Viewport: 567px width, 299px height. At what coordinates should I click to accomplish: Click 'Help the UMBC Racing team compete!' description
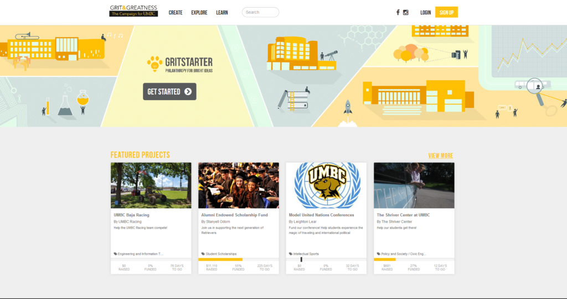pyautogui.click(x=141, y=228)
